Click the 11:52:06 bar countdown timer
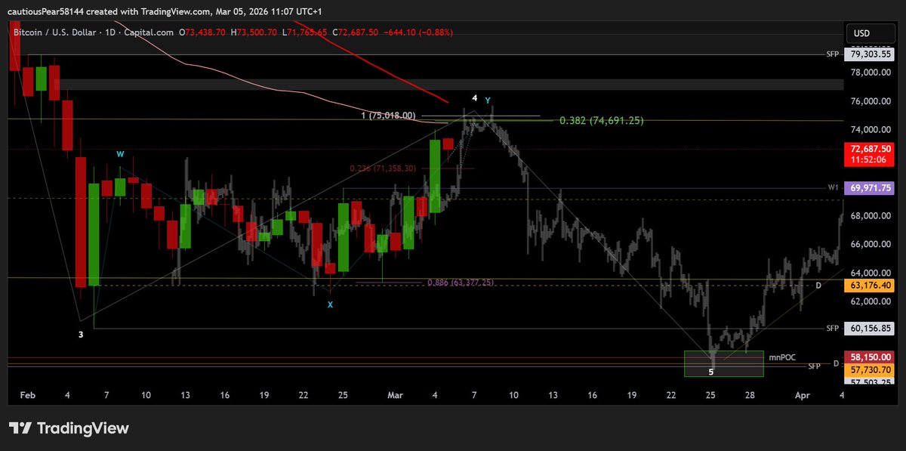The width and height of the screenshot is (906, 451). click(x=871, y=160)
